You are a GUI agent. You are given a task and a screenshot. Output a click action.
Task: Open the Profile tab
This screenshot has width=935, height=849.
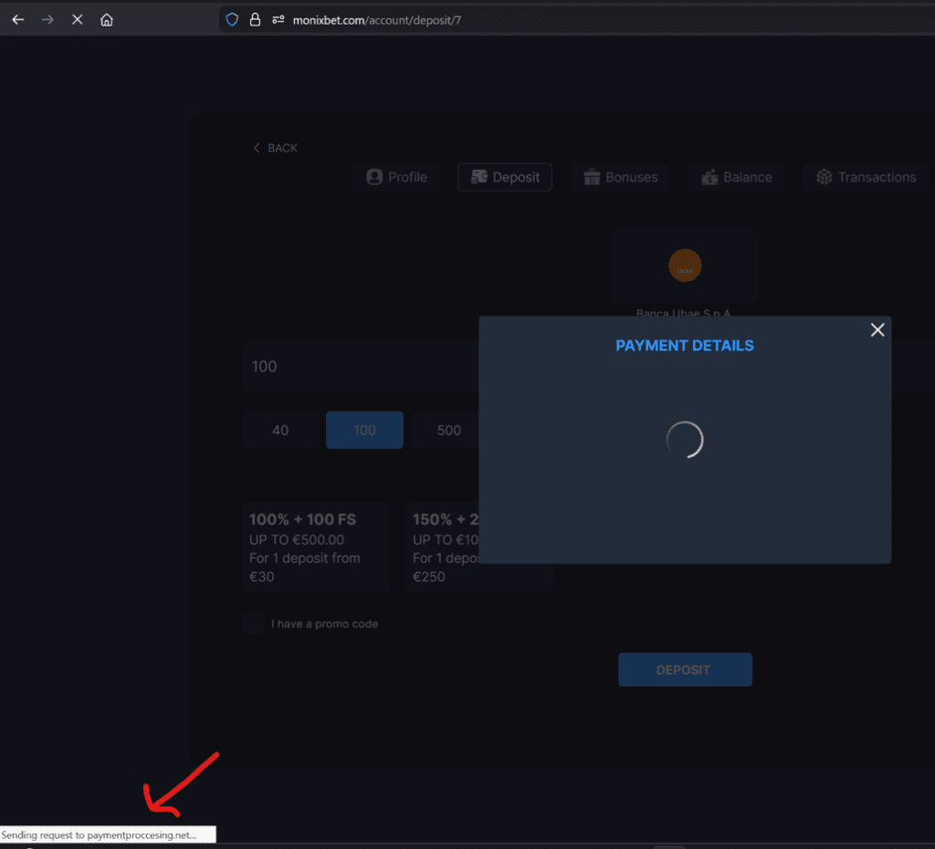point(396,177)
